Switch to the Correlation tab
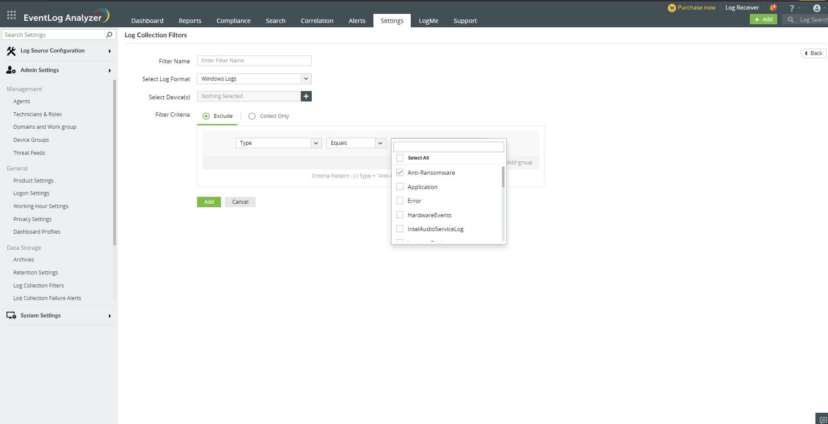This screenshot has height=424, width=828. point(317,20)
